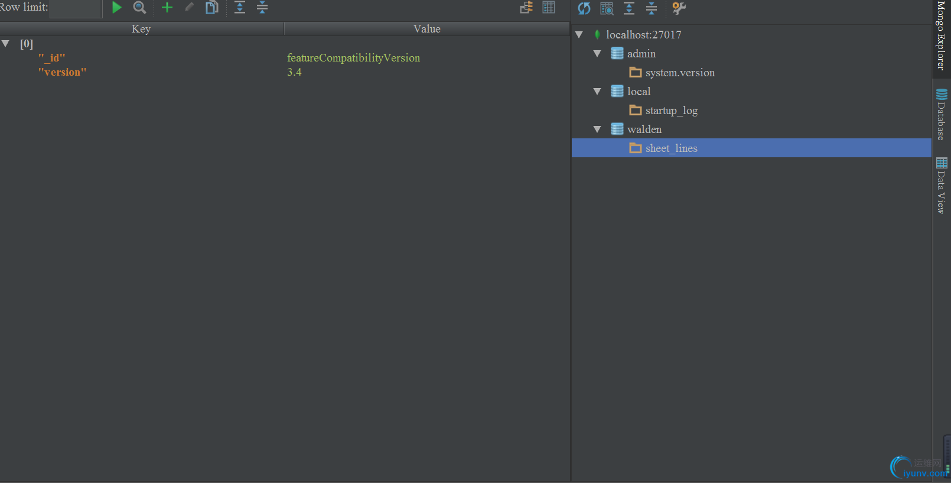Image resolution: width=951 pixels, height=483 pixels.
Task: Click the edit pencil icon in results toolbar
Action: click(x=190, y=8)
